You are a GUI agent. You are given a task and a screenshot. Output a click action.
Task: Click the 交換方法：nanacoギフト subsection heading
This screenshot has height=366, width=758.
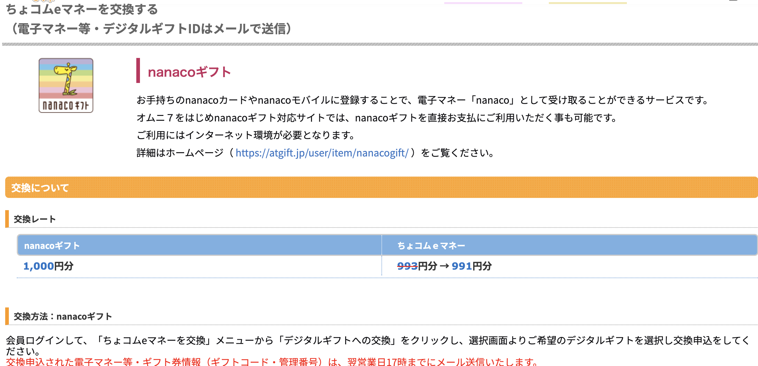[x=63, y=316]
